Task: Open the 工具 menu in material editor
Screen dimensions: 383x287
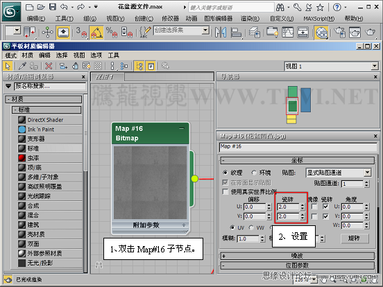Action: [x=114, y=55]
